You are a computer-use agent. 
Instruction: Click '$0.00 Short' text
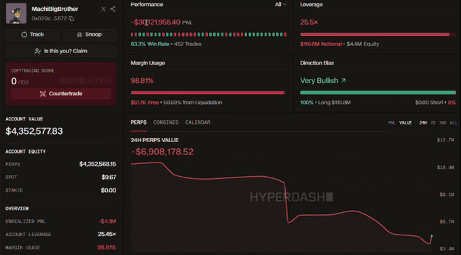point(429,103)
